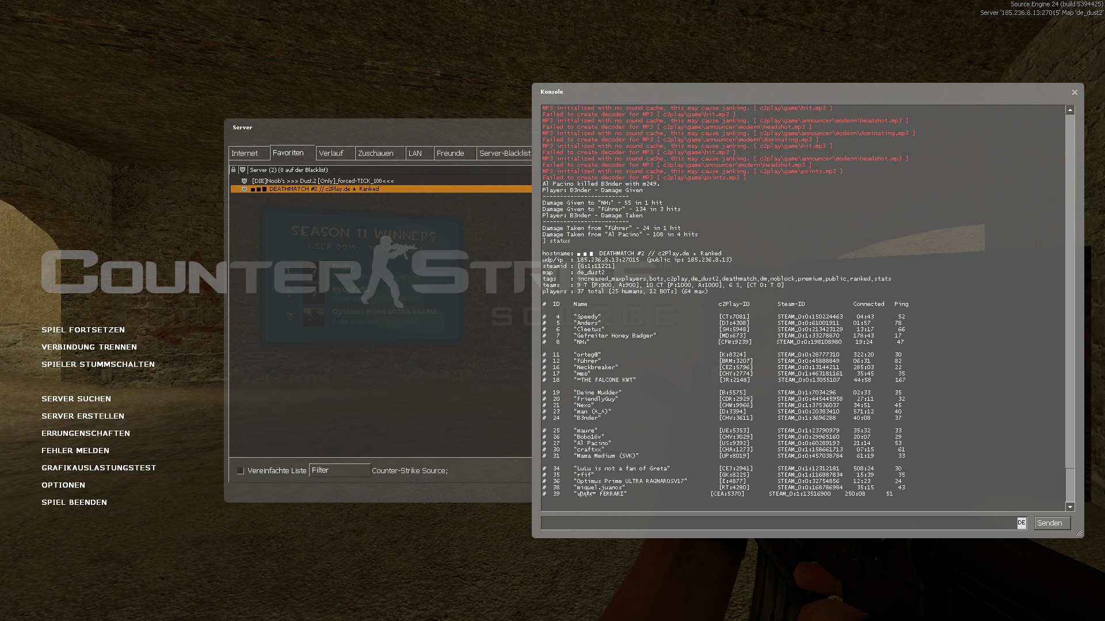Click console scrollbar up arrow
This screenshot has width=1105, height=621.
1070,110
